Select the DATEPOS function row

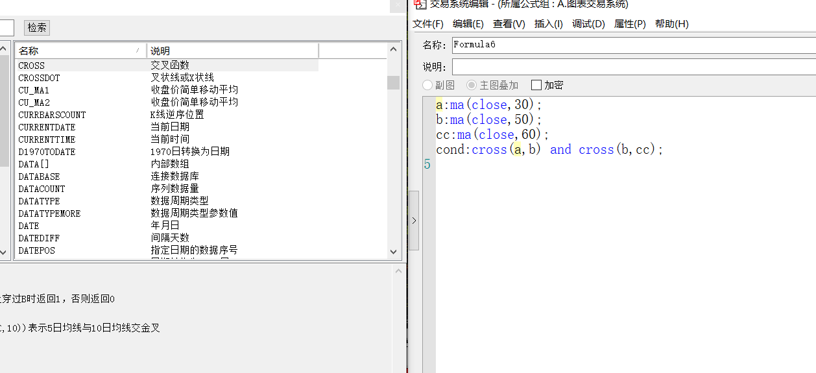pyautogui.click(x=167, y=250)
